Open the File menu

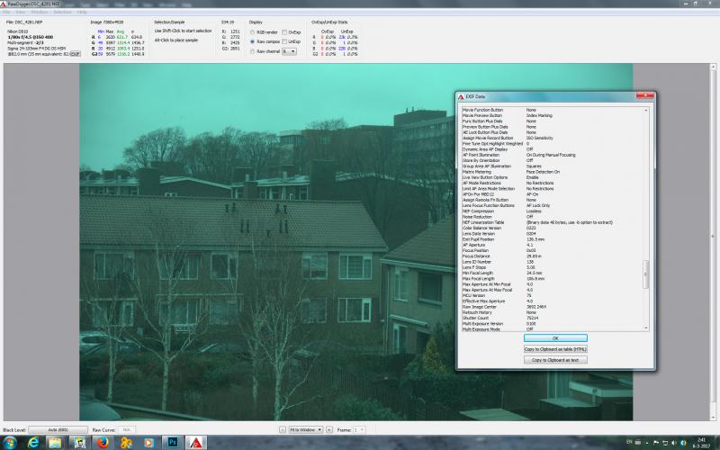(x=6, y=12)
